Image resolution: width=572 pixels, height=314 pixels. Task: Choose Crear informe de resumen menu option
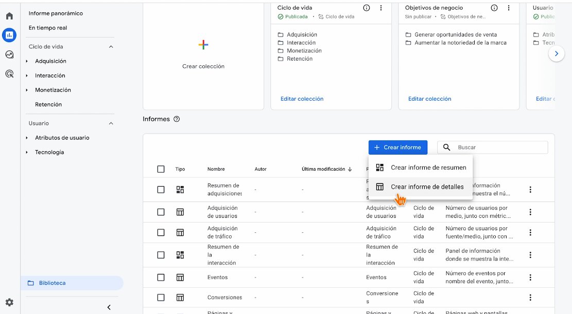pyautogui.click(x=428, y=168)
